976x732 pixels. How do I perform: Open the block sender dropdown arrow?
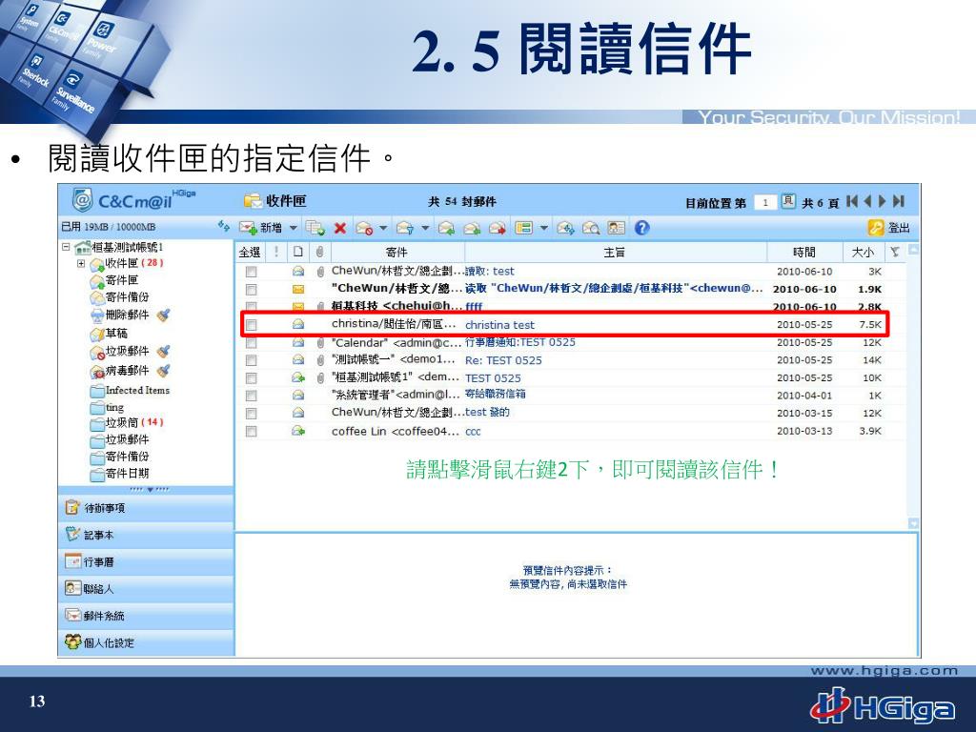(x=383, y=228)
